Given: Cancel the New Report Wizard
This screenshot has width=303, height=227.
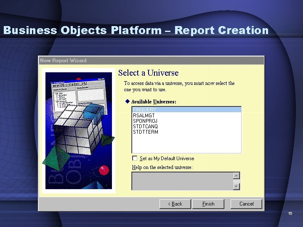Looking at the screenshot, I should pyautogui.click(x=246, y=204).
